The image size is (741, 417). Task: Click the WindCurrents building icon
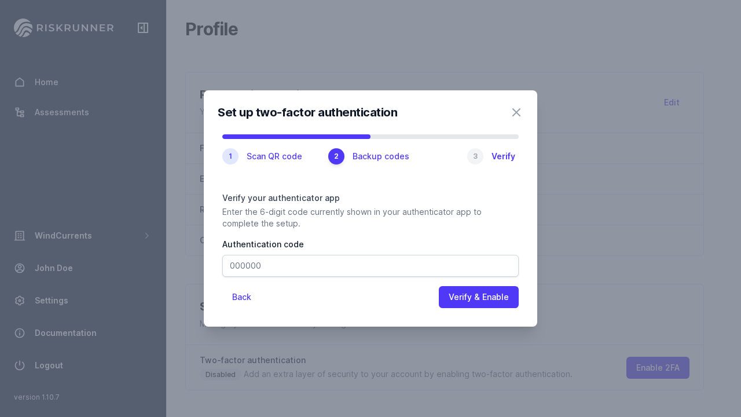tap(20, 236)
